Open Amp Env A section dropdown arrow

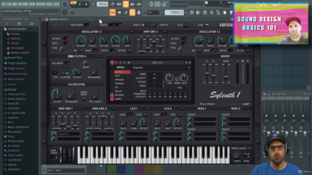click(x=164, y=32)
